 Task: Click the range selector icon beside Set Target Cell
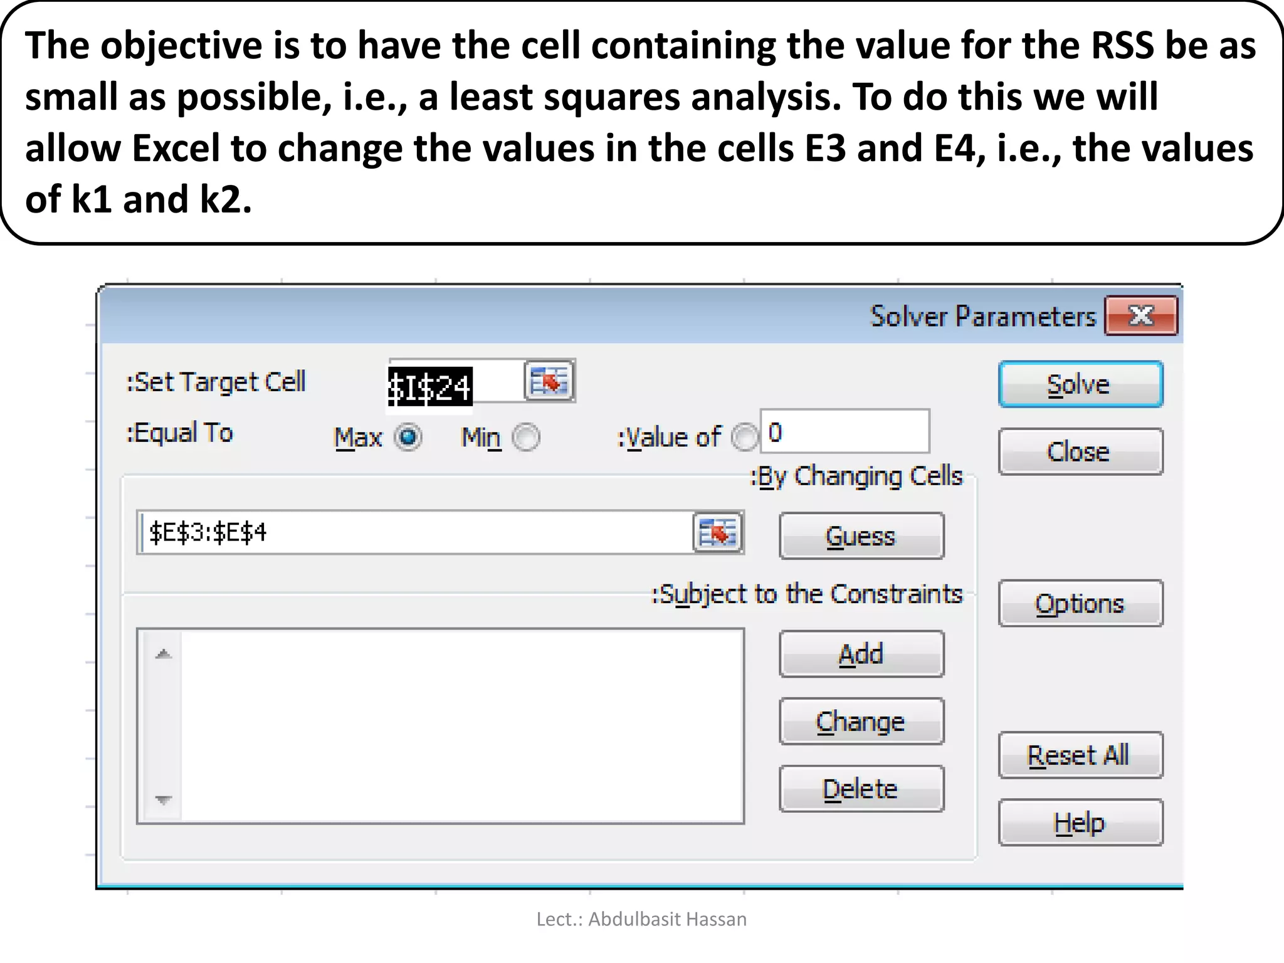549,381
